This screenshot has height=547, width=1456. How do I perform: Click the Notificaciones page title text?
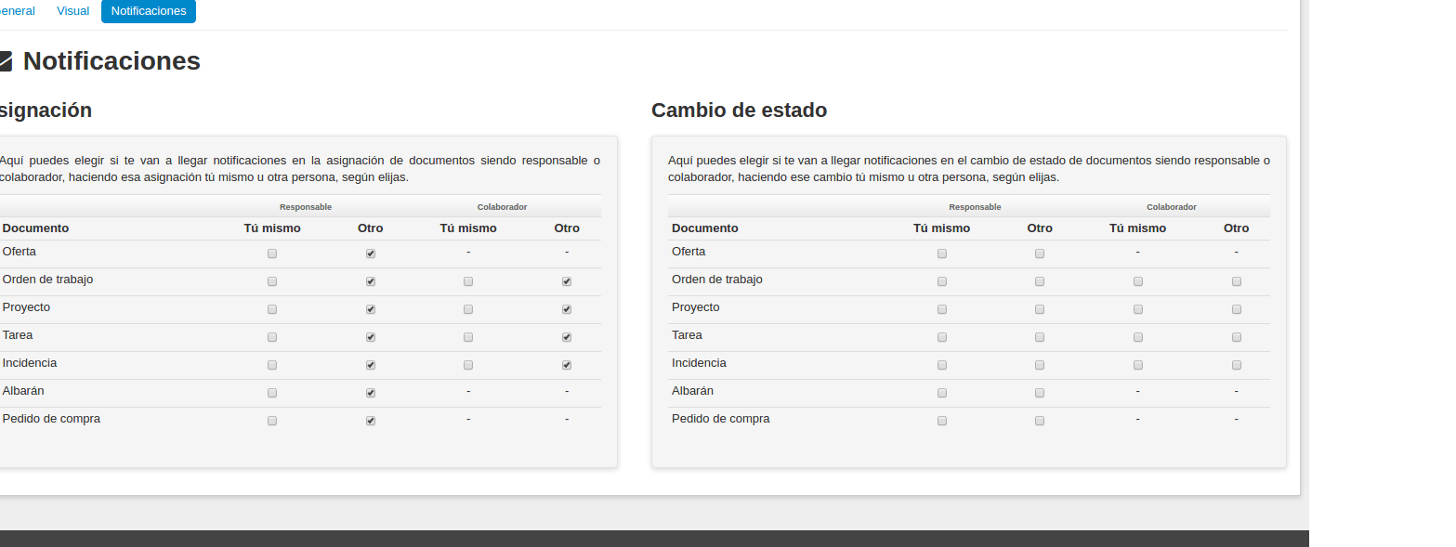[x=111, y=61]
